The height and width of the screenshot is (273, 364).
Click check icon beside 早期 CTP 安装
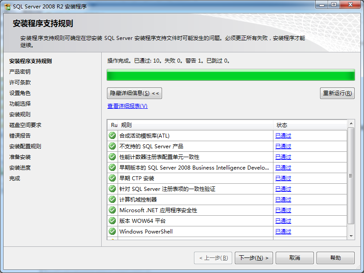pos(112,178)
